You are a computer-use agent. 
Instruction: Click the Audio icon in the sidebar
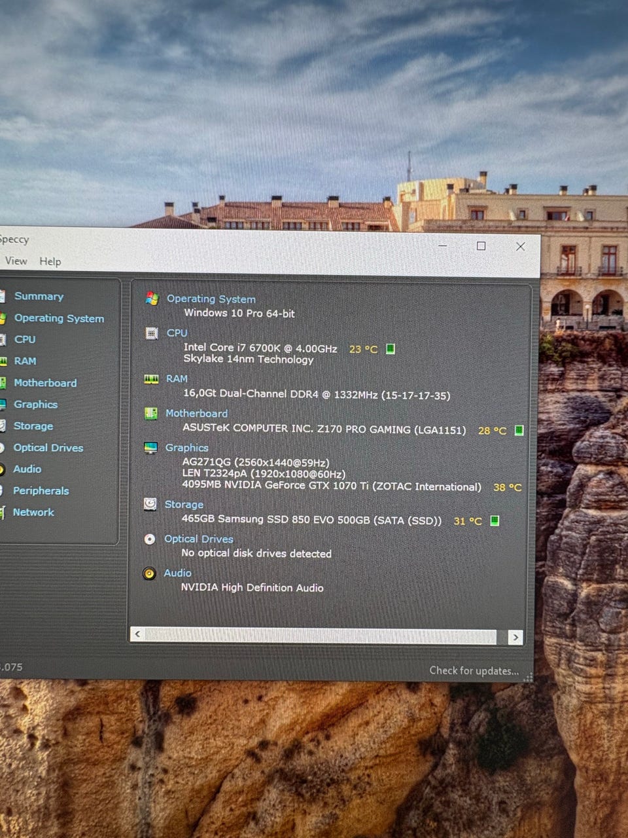tap(2, 469)
